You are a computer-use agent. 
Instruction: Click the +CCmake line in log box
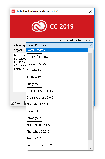click(20, 62)
